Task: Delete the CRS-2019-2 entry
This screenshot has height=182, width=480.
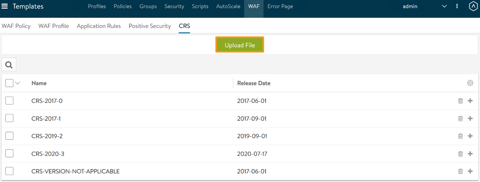Action: tap(460, 136)
